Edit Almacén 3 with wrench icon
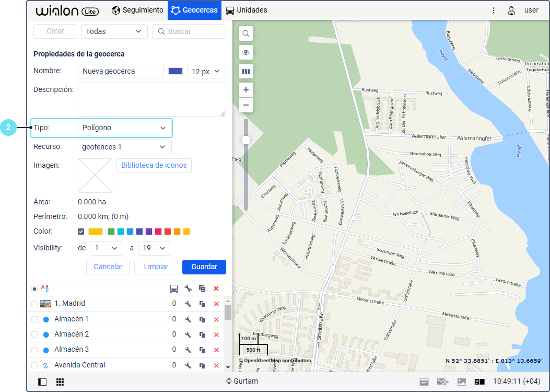The image size is (550, 392). pos(188,350)
